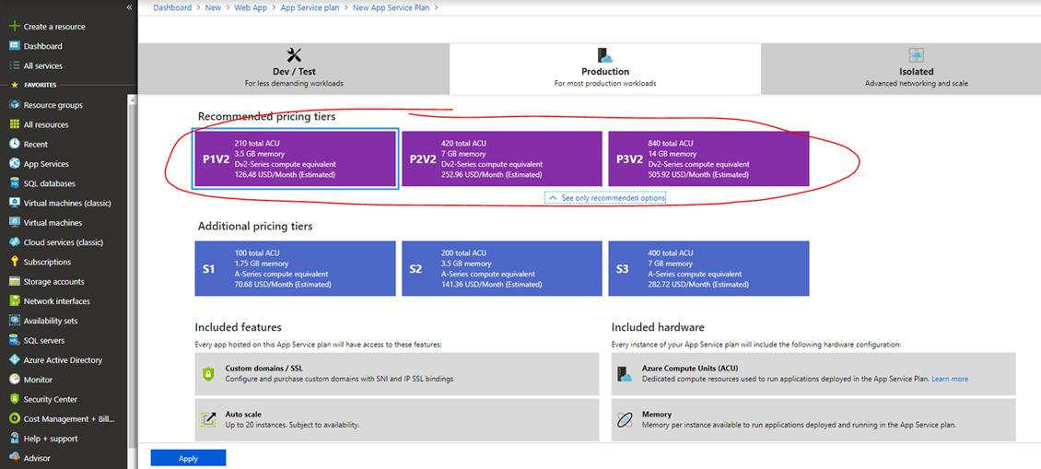Pick the S3 pricing tier

[x=708, y=268]
